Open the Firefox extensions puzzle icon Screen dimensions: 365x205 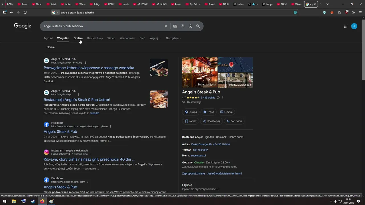coord(339,13)
